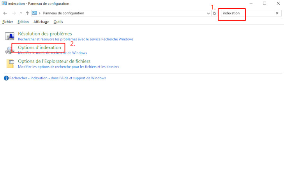284x175 pixels.
Task: Click the File Explorer options folder icon
Action: coord(10,64)
